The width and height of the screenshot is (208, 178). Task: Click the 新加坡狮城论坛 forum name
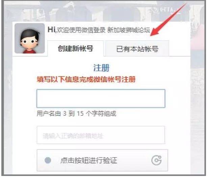coord(129,30)
